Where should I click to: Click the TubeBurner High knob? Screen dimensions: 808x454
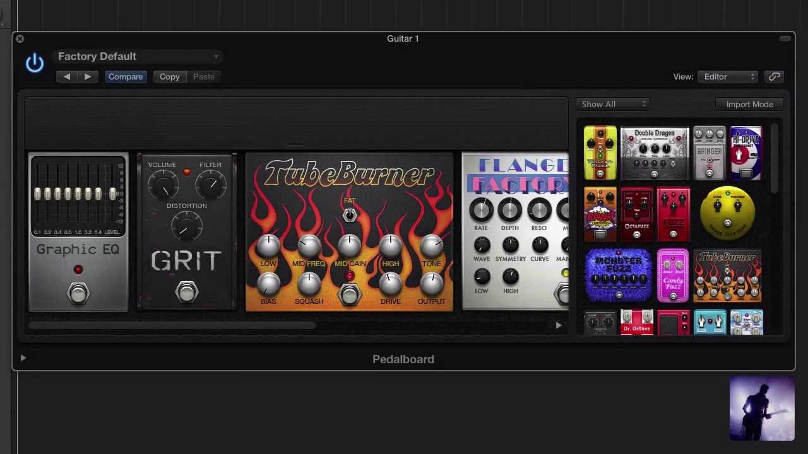click(391, 247)
